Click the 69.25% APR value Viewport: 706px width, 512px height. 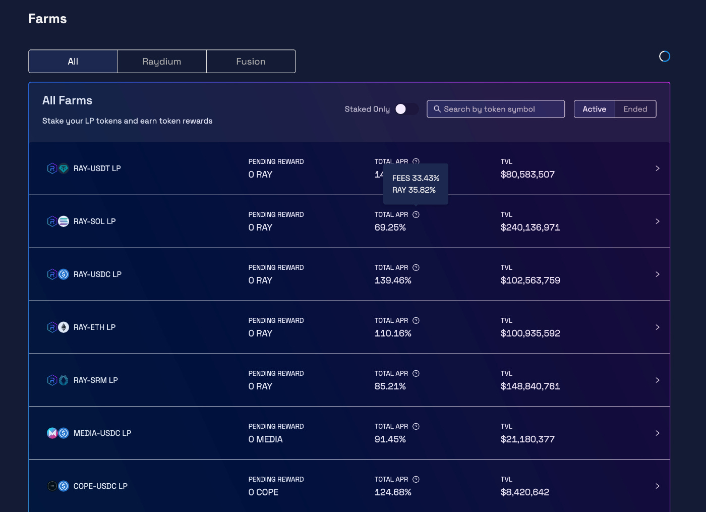[390, 227]
